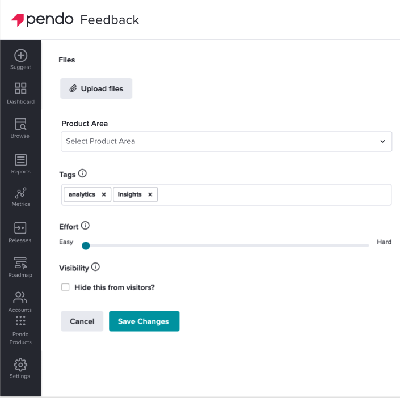Go to the Dashboard grid icon

coord(20,88)
